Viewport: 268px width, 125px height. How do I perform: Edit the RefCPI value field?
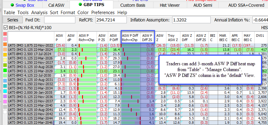pyautogui.click(x=111, y=20)
